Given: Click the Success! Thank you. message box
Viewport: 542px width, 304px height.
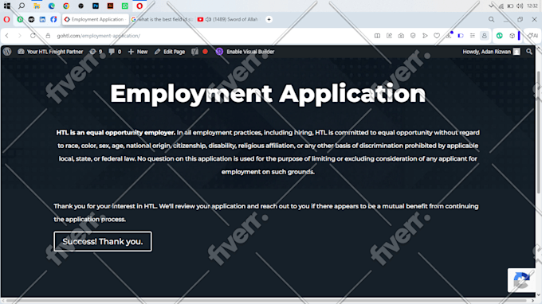Looking at the screenshot, I should tap(103, 241).
